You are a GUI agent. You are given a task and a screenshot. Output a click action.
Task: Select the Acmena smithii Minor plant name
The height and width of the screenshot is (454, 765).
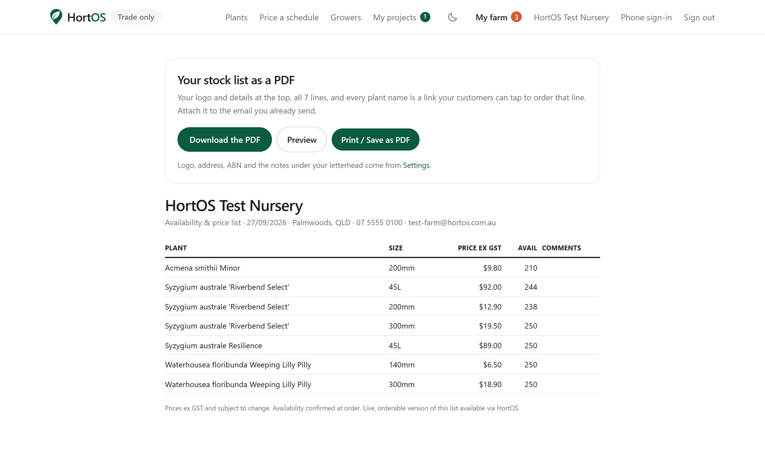pyautogui.click(x=203, y=268)
